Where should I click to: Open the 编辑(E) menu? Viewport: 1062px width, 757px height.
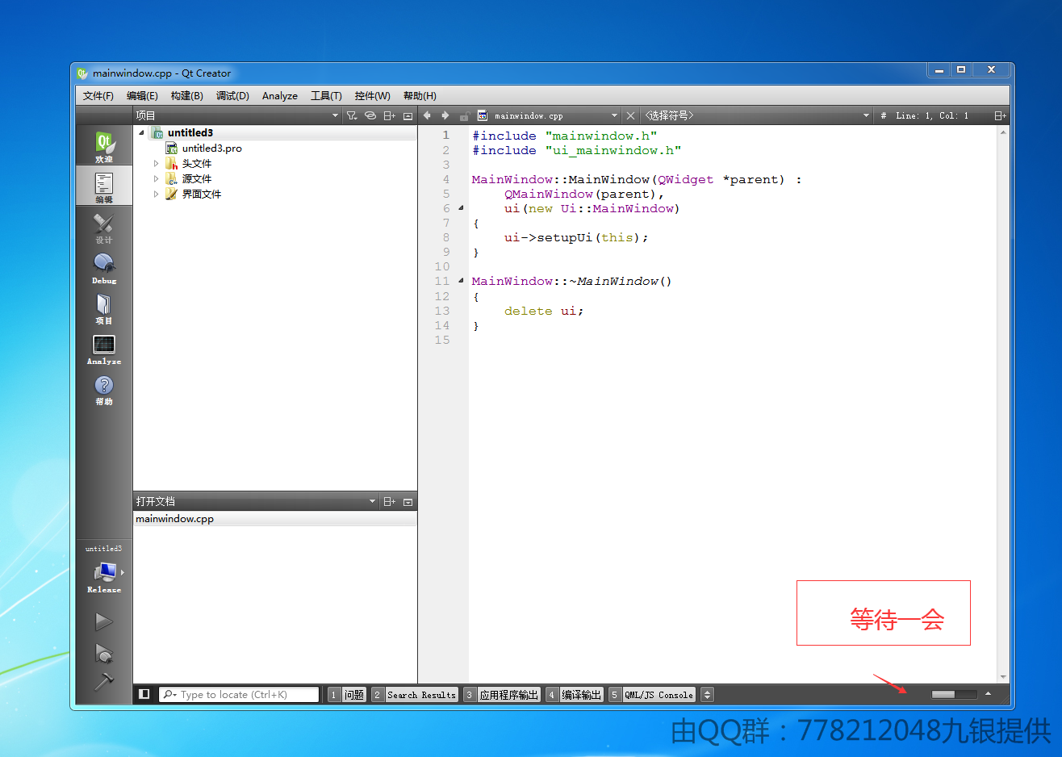pyautogui.click(x=142, y=95)
